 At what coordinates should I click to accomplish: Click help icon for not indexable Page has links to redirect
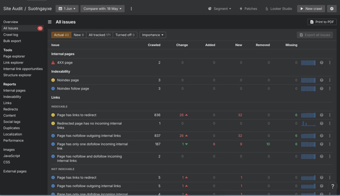tap(321, 177)
